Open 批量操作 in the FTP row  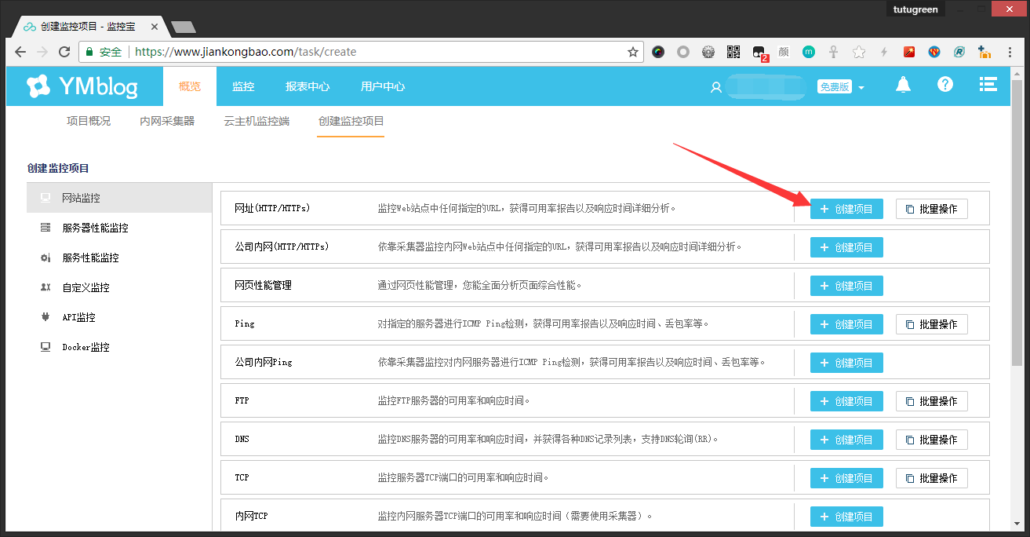[x=931, y=401]
